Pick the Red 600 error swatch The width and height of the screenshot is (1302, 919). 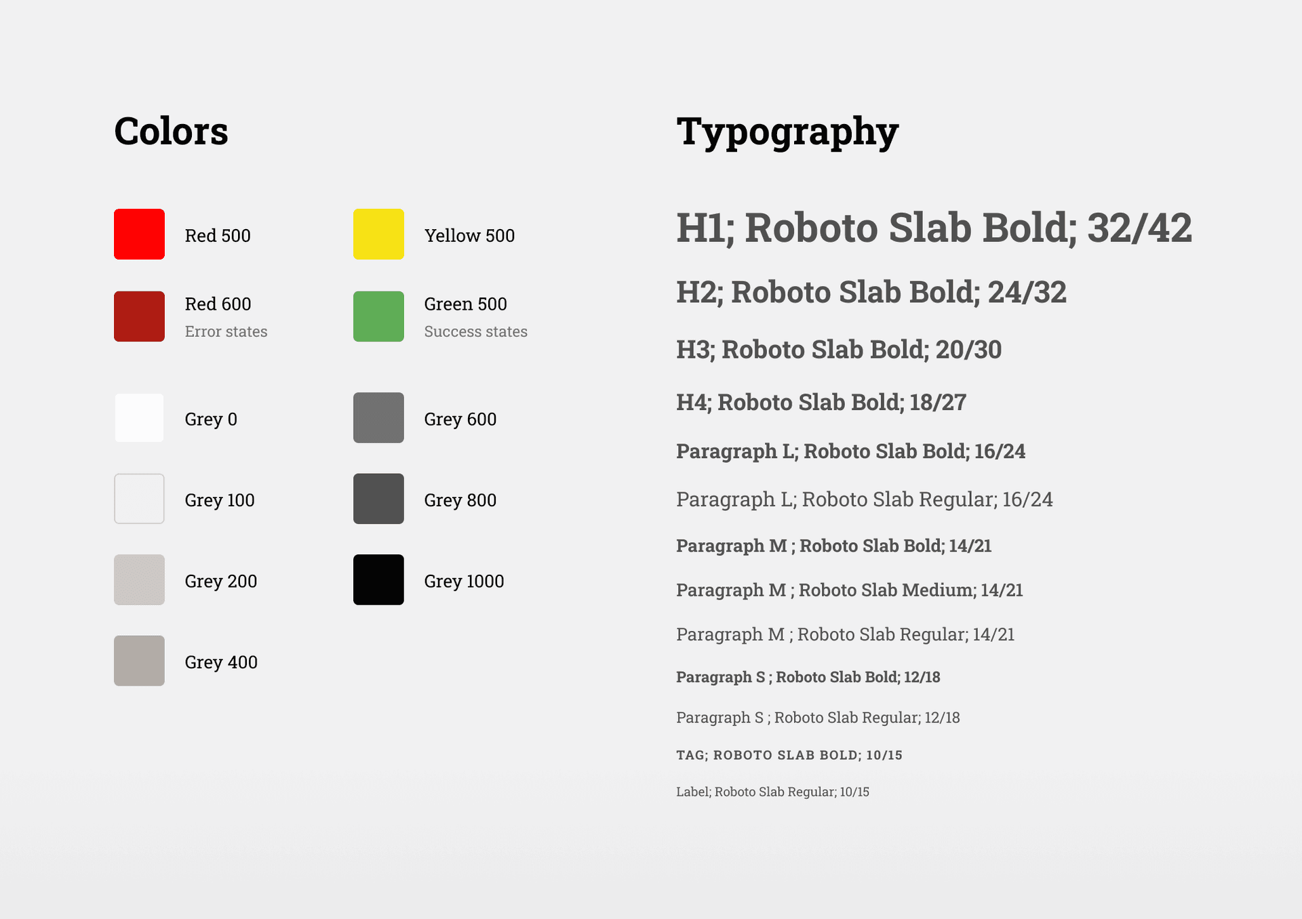pos(139,316)
